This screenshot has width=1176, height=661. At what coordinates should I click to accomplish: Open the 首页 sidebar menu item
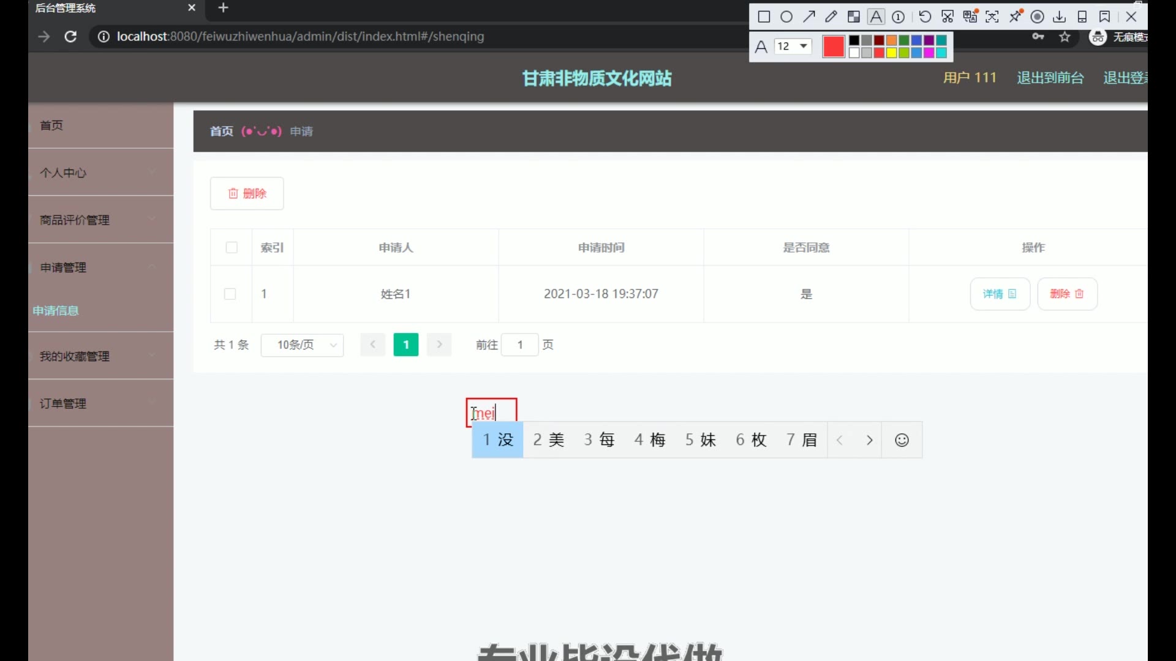pos(52,125)
